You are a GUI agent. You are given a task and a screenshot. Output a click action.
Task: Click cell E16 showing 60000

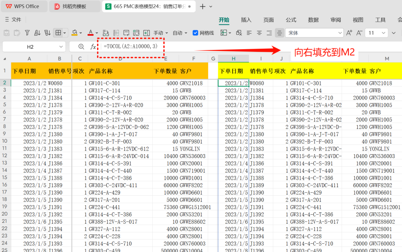165,185
